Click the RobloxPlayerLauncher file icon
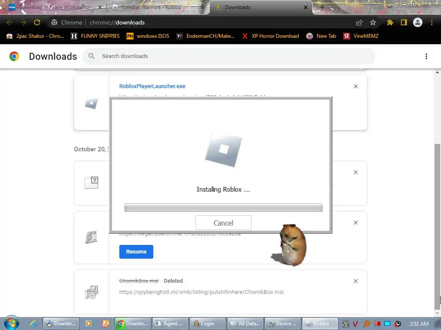This screenshot has width=441, height=330. [91, 103]
